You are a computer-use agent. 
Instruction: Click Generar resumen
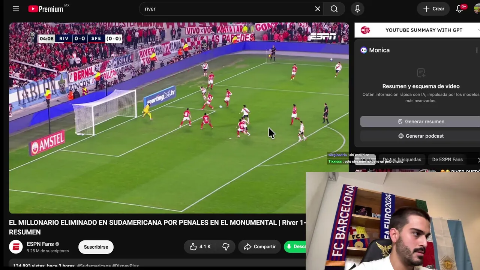tap(420, 121)
